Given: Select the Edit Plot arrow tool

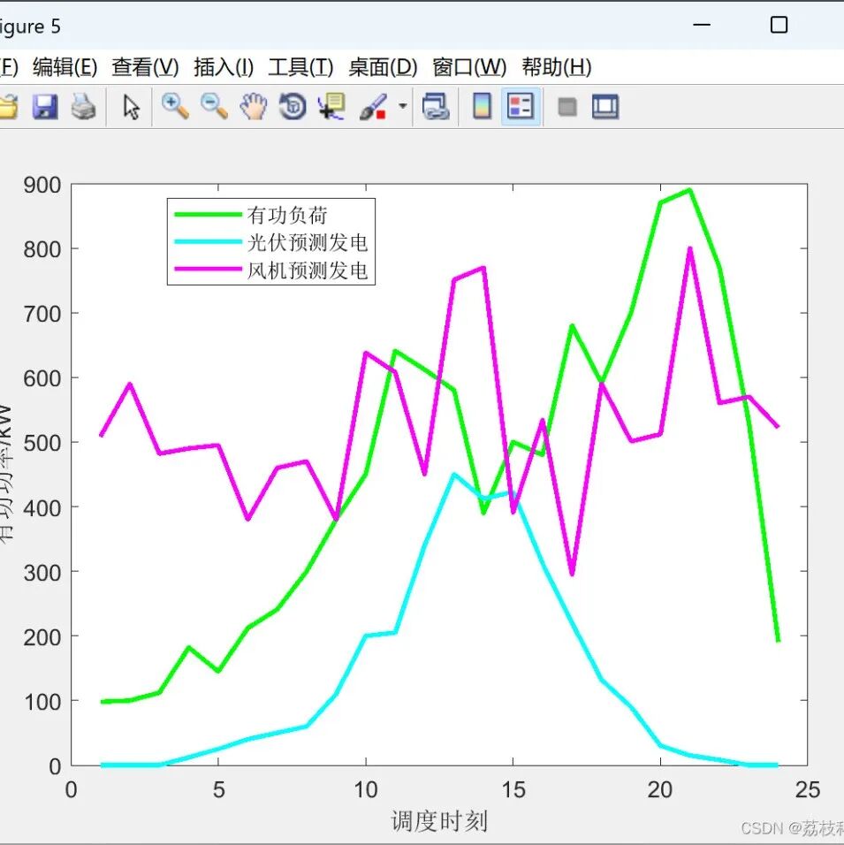Looking at the screenshot, I should click(131, 107).
